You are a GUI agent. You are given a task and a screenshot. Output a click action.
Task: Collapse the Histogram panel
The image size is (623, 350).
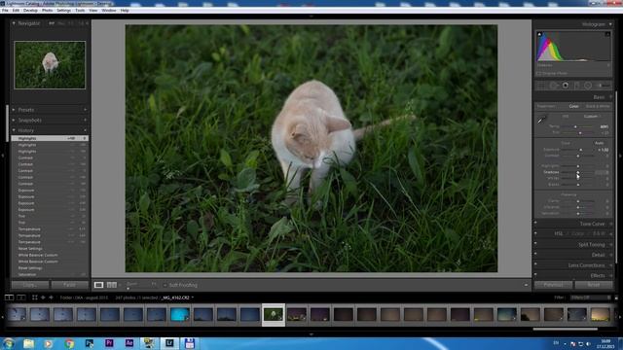(610, 24)
